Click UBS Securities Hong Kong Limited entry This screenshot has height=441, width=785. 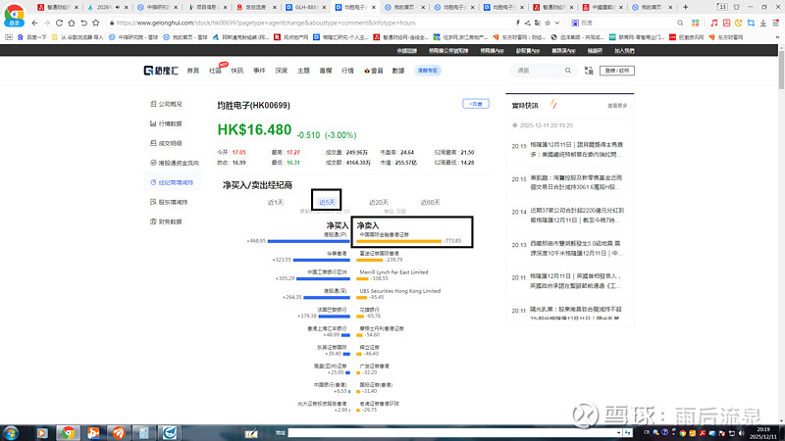click(399, 291)
